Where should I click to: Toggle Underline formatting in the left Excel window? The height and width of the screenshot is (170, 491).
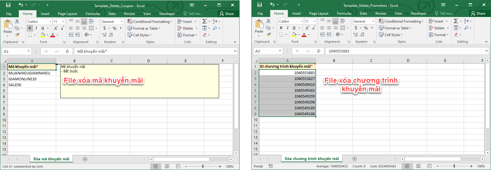43,28
